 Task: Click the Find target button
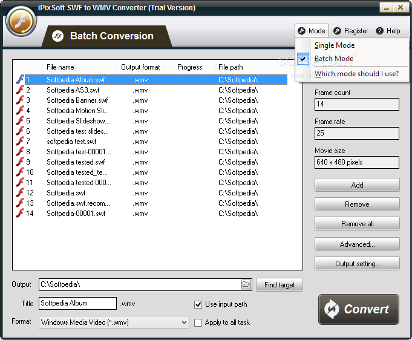pyautogui.click(x=280, y=284)
